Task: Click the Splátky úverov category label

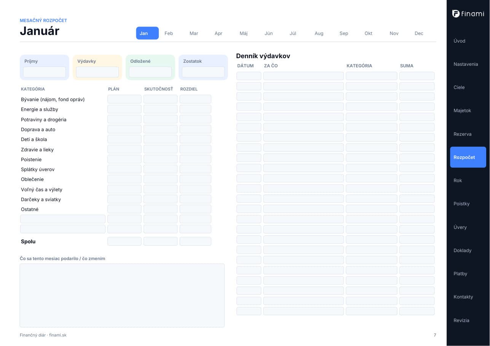Action: tap(38, 169)
